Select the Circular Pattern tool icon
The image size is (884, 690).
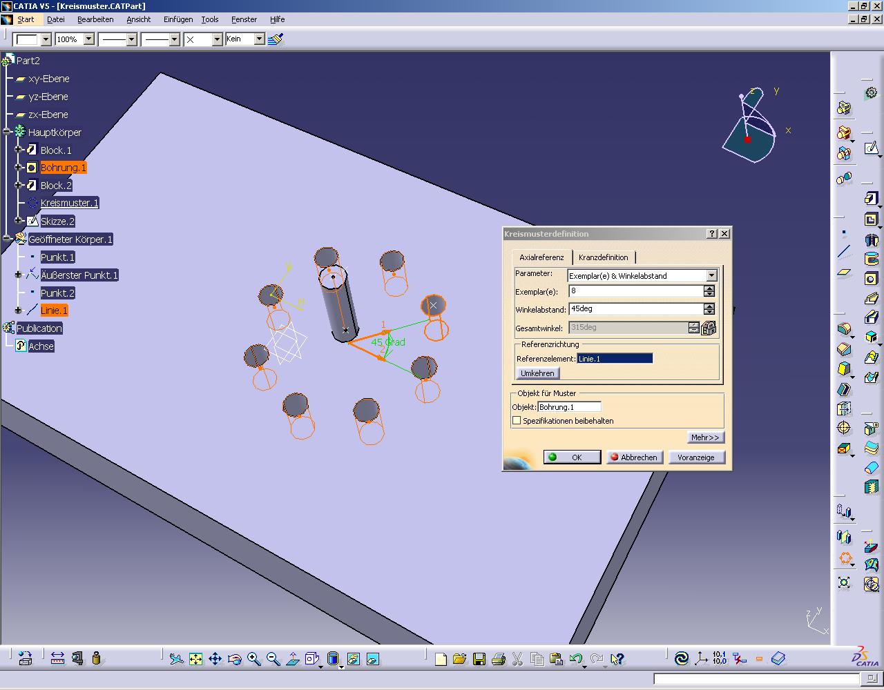[845, 558]
